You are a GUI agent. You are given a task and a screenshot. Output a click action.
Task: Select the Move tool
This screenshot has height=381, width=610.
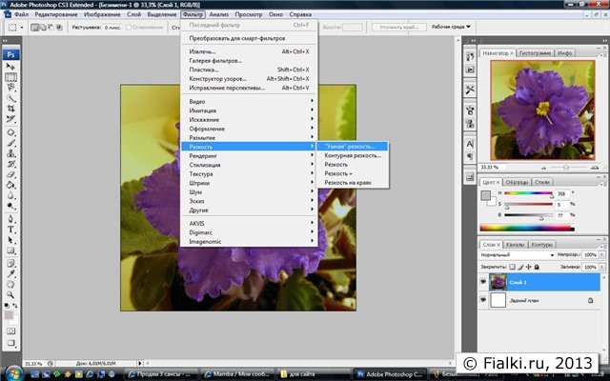pyautogui.click(x=10, y=67)
